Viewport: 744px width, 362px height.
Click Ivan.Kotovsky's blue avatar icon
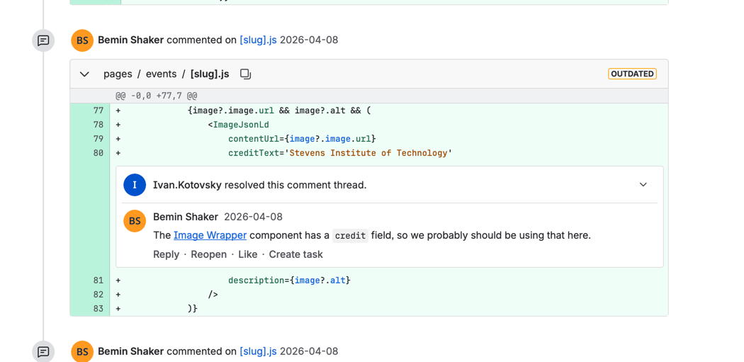(x=135, y=185)
